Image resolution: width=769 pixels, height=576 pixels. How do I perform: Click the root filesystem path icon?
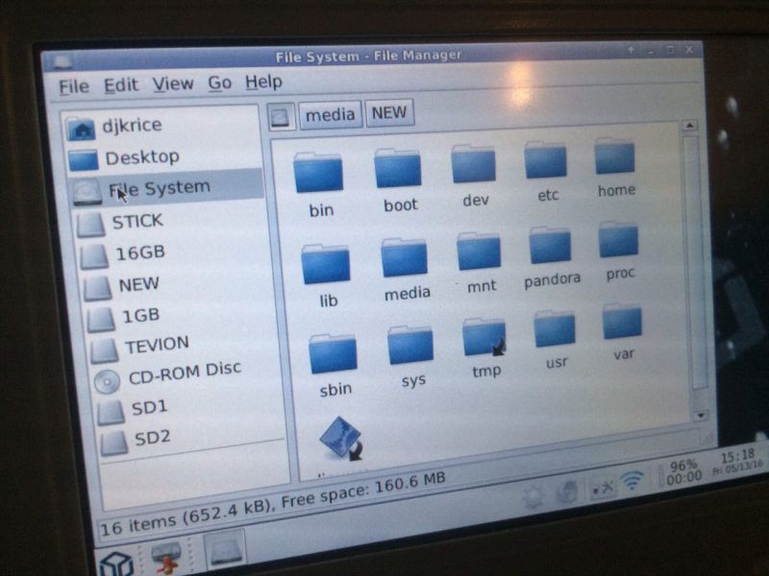tap(280, 116)
